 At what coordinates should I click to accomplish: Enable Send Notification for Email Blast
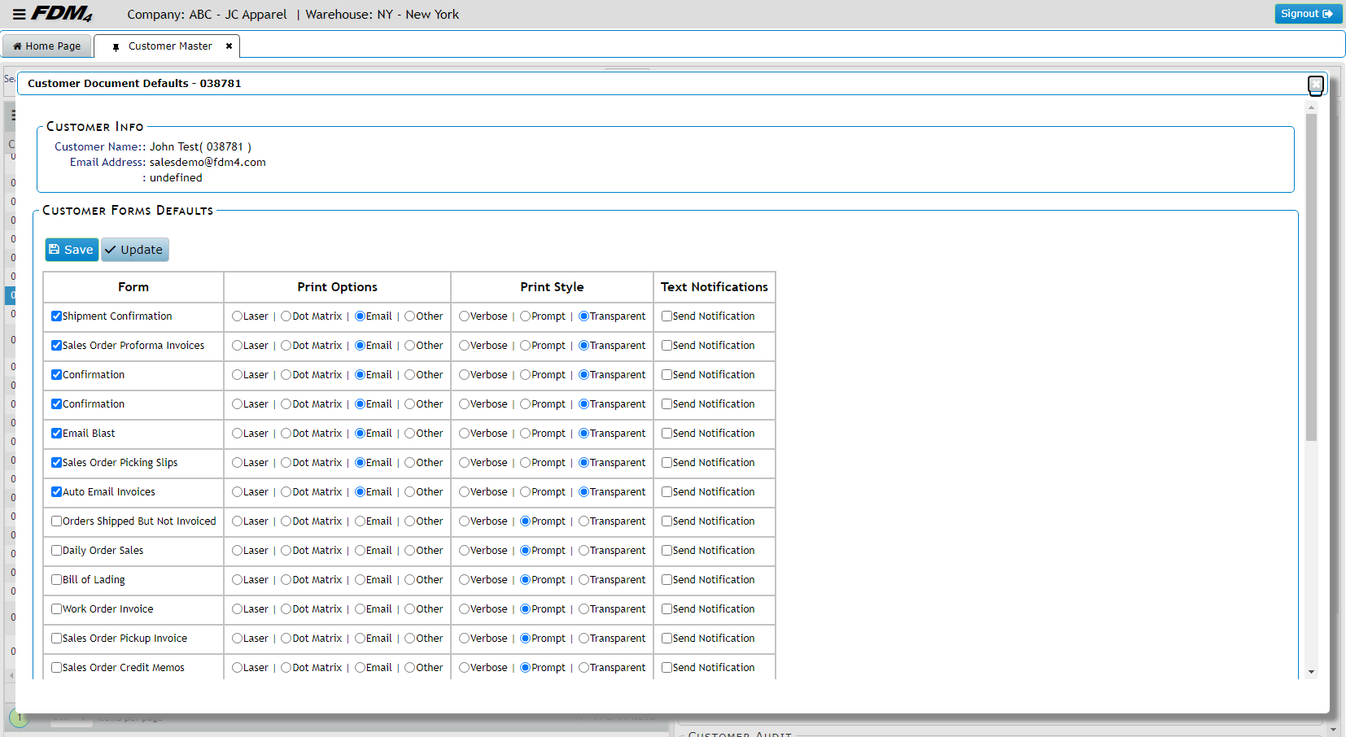click(x=666, y=434)
